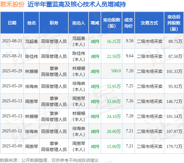Screen dimensions: 184x163
Task: Click the 交易方式 column header
Action: pos(149,23)
